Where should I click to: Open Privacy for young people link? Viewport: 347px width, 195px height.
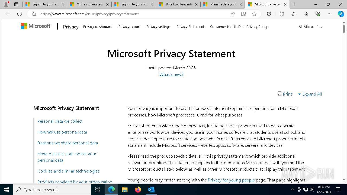click(x=231, y=180)
